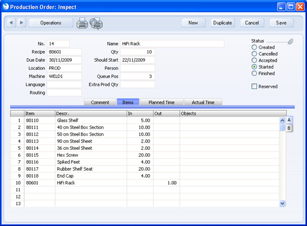Image resolution: width=307 pixels, height=226 pixels.
Task: Select the Started status
Action: click(x=254, y=67)
